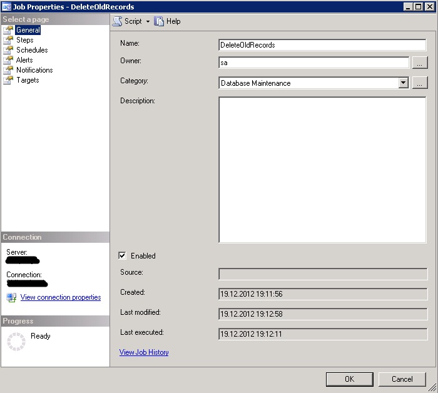Browse for job owner with ellipsis button
Viewport: 438px width, 393px height.
pos(420,63)
